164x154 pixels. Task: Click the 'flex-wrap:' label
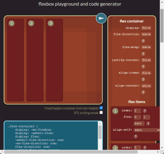tap(131, 47)
